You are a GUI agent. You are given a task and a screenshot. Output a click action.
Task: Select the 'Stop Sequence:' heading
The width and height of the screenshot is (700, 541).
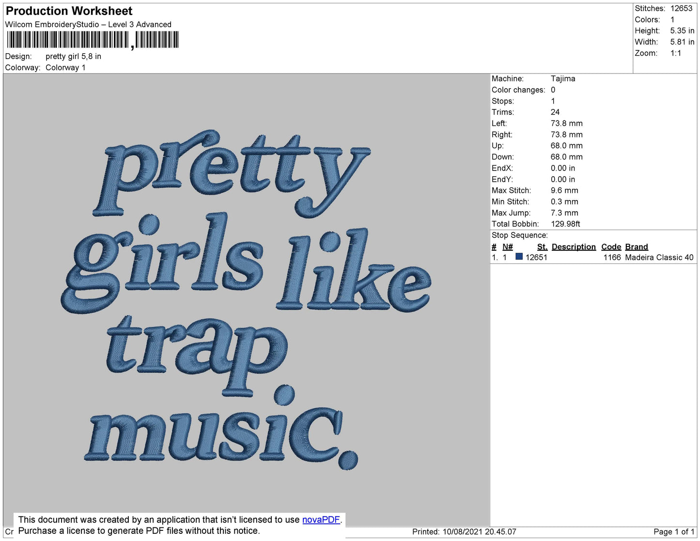[519, 235]
